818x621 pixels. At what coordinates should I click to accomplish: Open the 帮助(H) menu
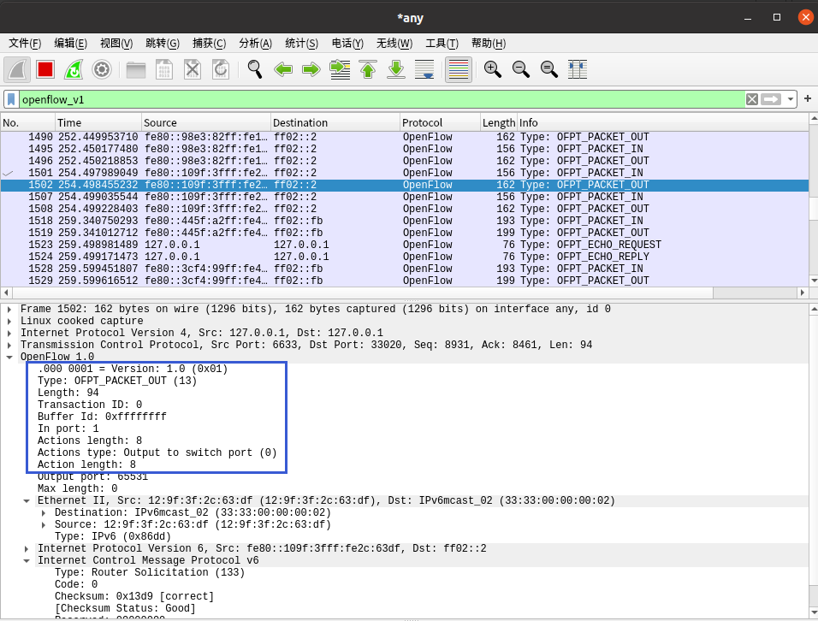(489, 44)
